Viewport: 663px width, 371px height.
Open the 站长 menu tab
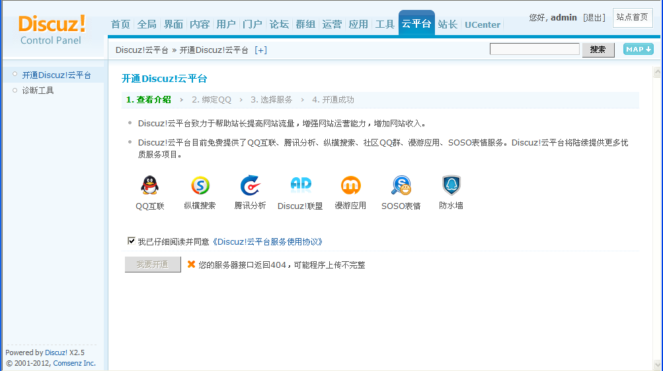pyautogui.click(x=448, y=24)
